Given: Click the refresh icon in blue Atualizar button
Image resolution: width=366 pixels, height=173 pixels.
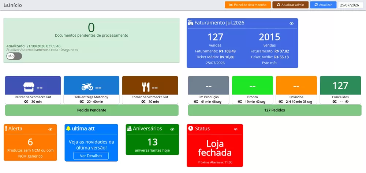Looking at the screenshot, I should coord(316,5).
